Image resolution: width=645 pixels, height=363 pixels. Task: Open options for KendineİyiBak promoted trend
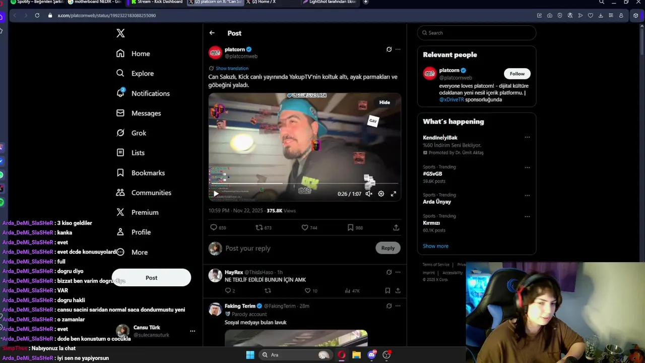(x=527, y=137)
